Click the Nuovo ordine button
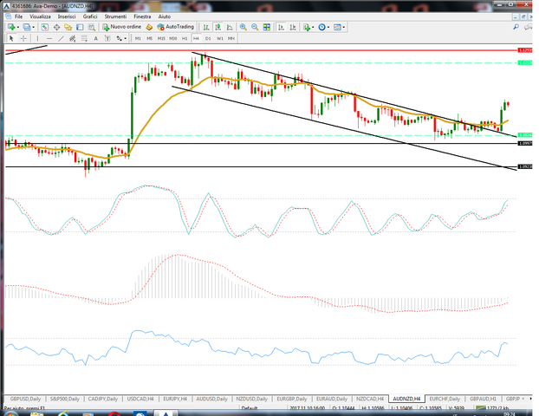539x416 pixels. pyautogui.click(x=122, y=27)
